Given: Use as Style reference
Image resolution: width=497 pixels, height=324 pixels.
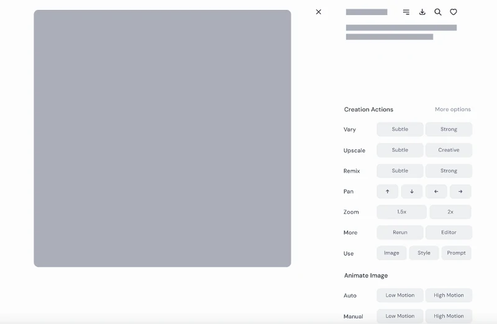Looking at the screenshot, I should (424, 253).
